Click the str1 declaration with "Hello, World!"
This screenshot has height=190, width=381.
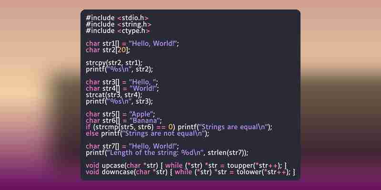pos(132,44)
